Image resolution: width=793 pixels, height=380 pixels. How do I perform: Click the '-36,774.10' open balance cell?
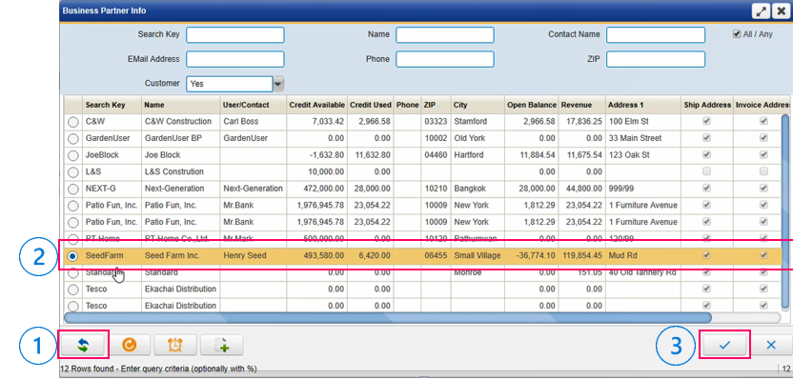pos(531,256)
